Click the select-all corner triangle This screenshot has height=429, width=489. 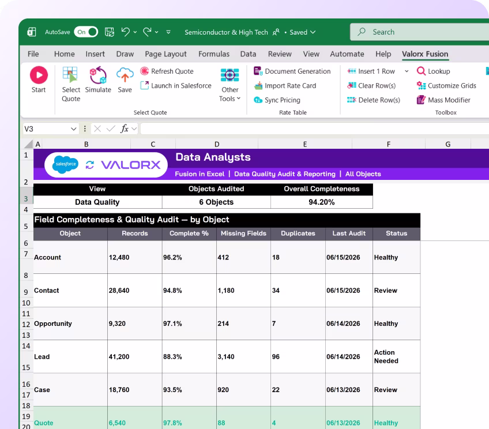coord(29,144)
